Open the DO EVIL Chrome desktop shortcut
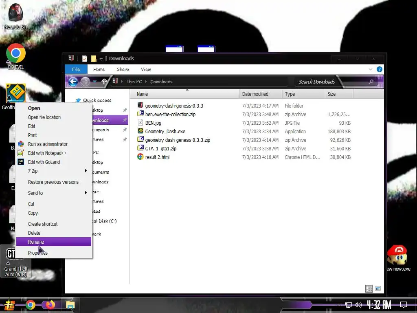The image size is (417, 313). tap(16, 56)
